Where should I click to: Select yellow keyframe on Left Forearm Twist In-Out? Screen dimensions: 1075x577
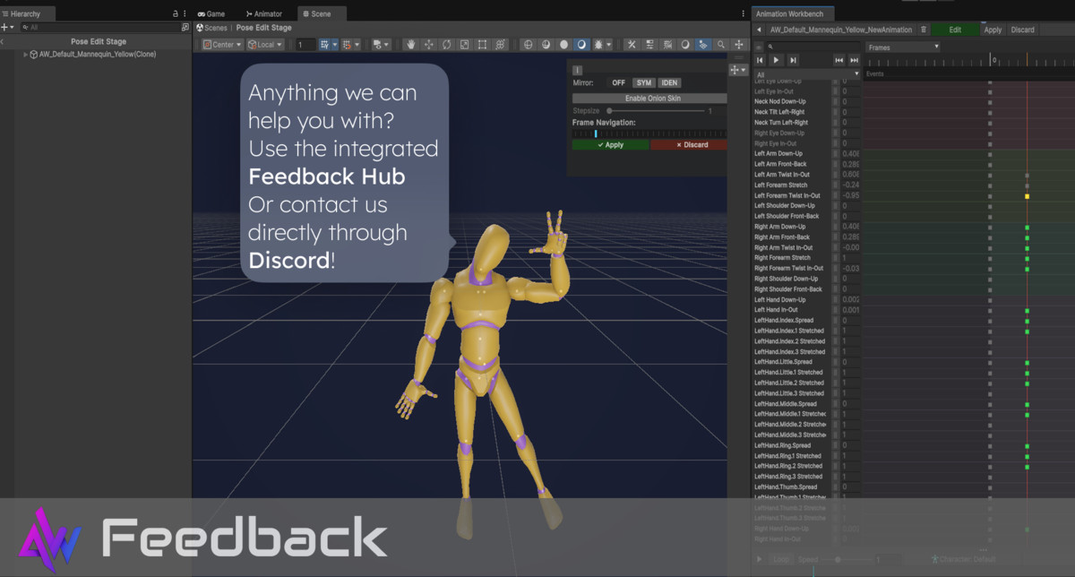point(1027,195)
